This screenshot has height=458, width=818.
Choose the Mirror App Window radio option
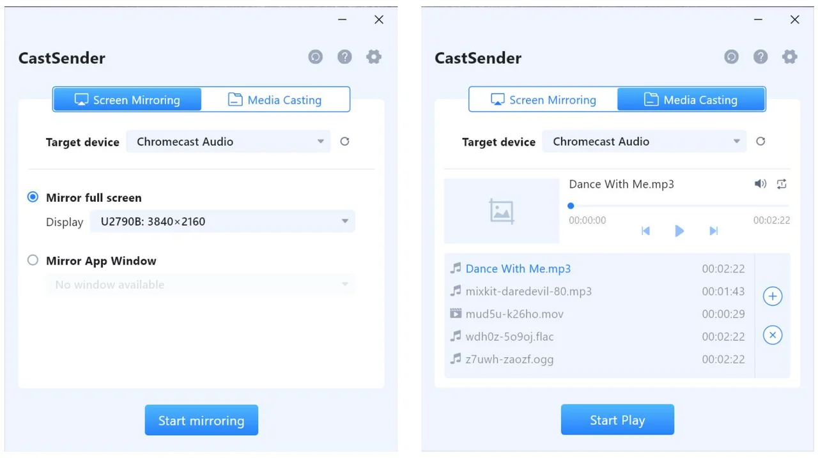[x=33, y=261]
